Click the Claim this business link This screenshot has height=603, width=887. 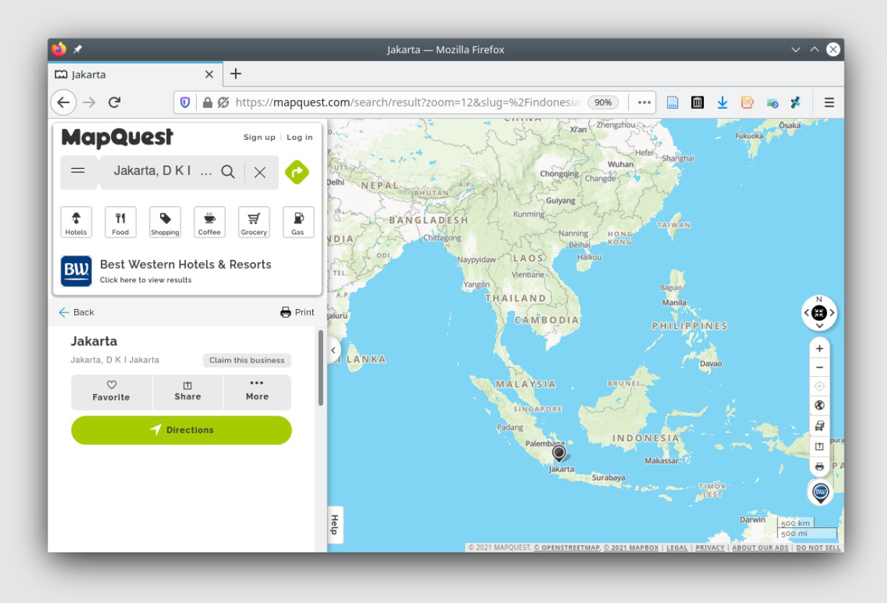(247, 360)
